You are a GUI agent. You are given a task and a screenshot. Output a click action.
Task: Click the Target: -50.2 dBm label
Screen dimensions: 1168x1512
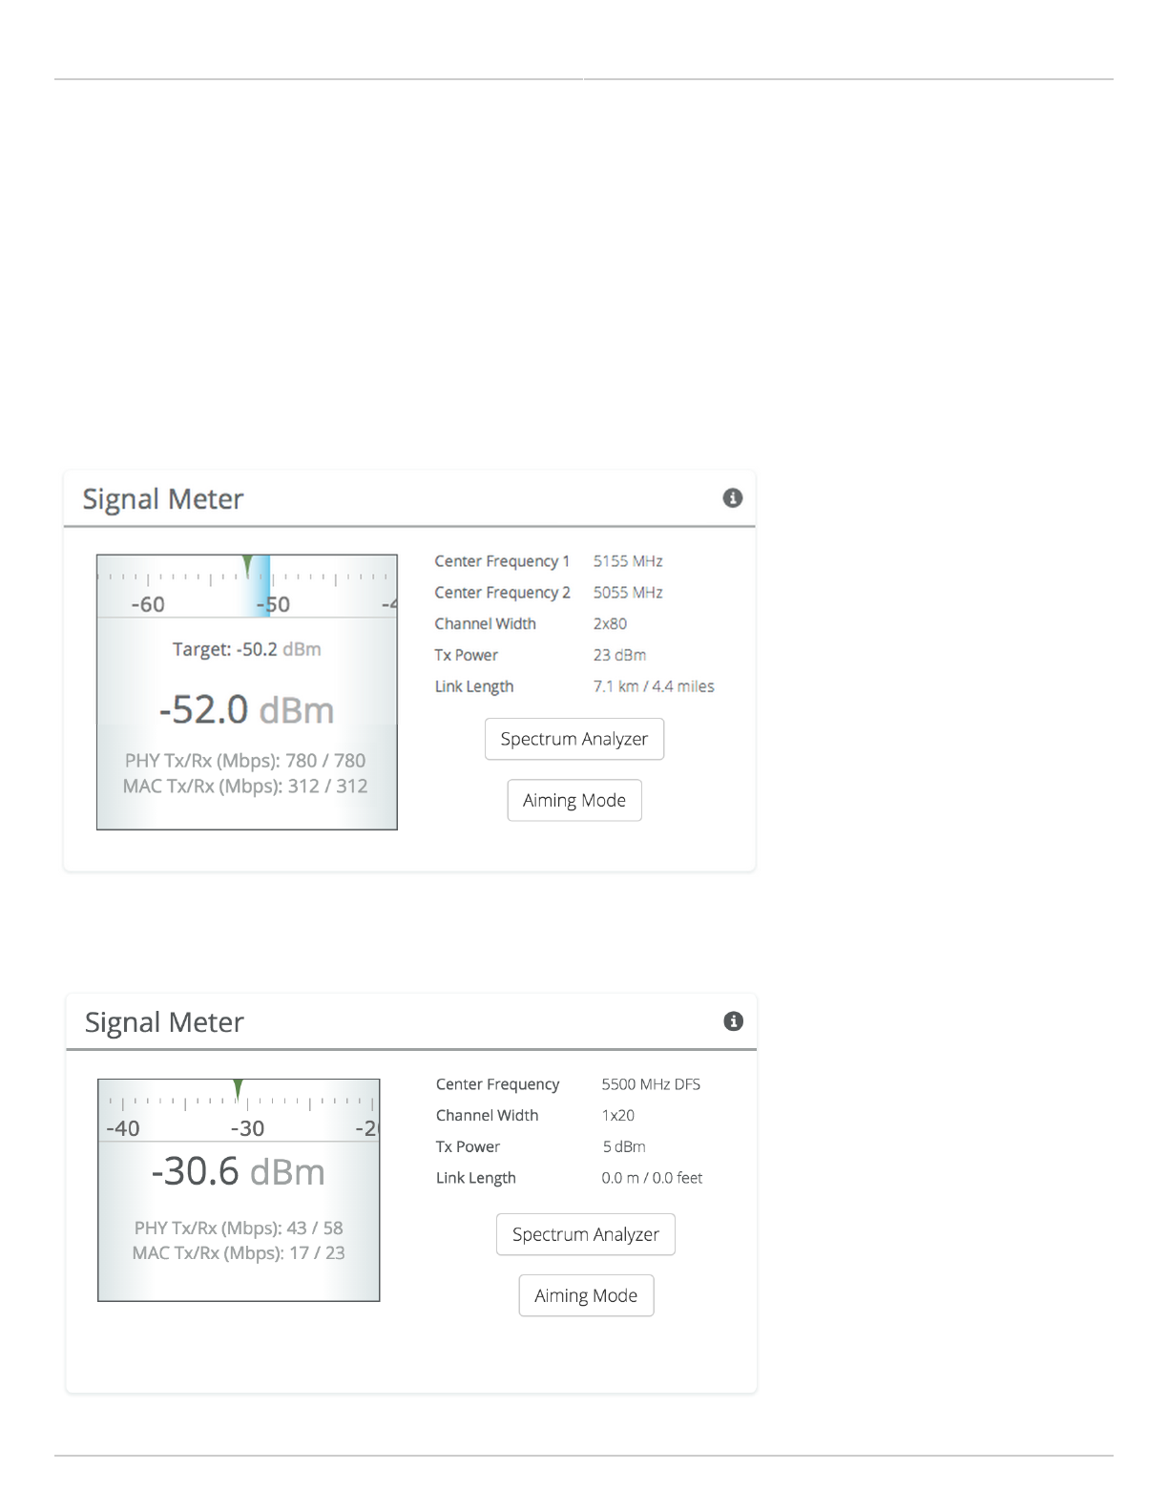(x=247, y=649)
